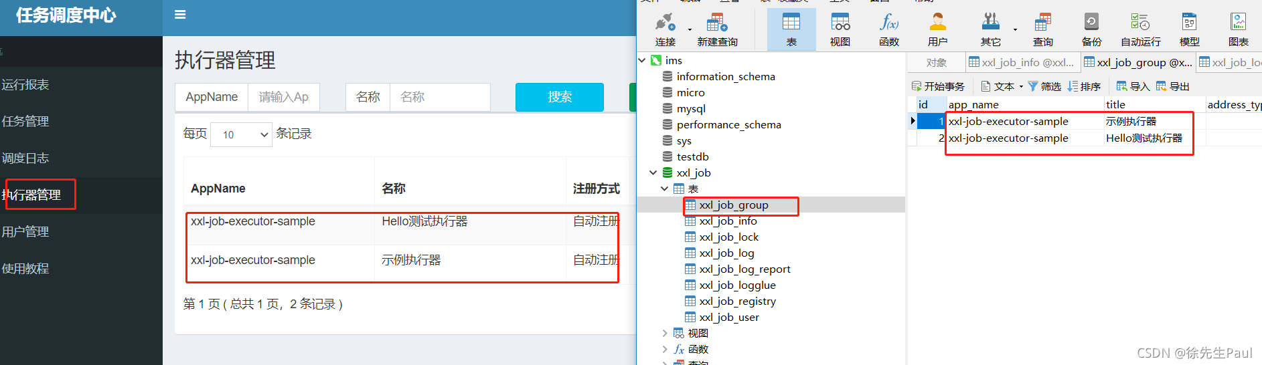Switch to the Objects tab
Screen dimensions: 1262x365
[937, 62]
